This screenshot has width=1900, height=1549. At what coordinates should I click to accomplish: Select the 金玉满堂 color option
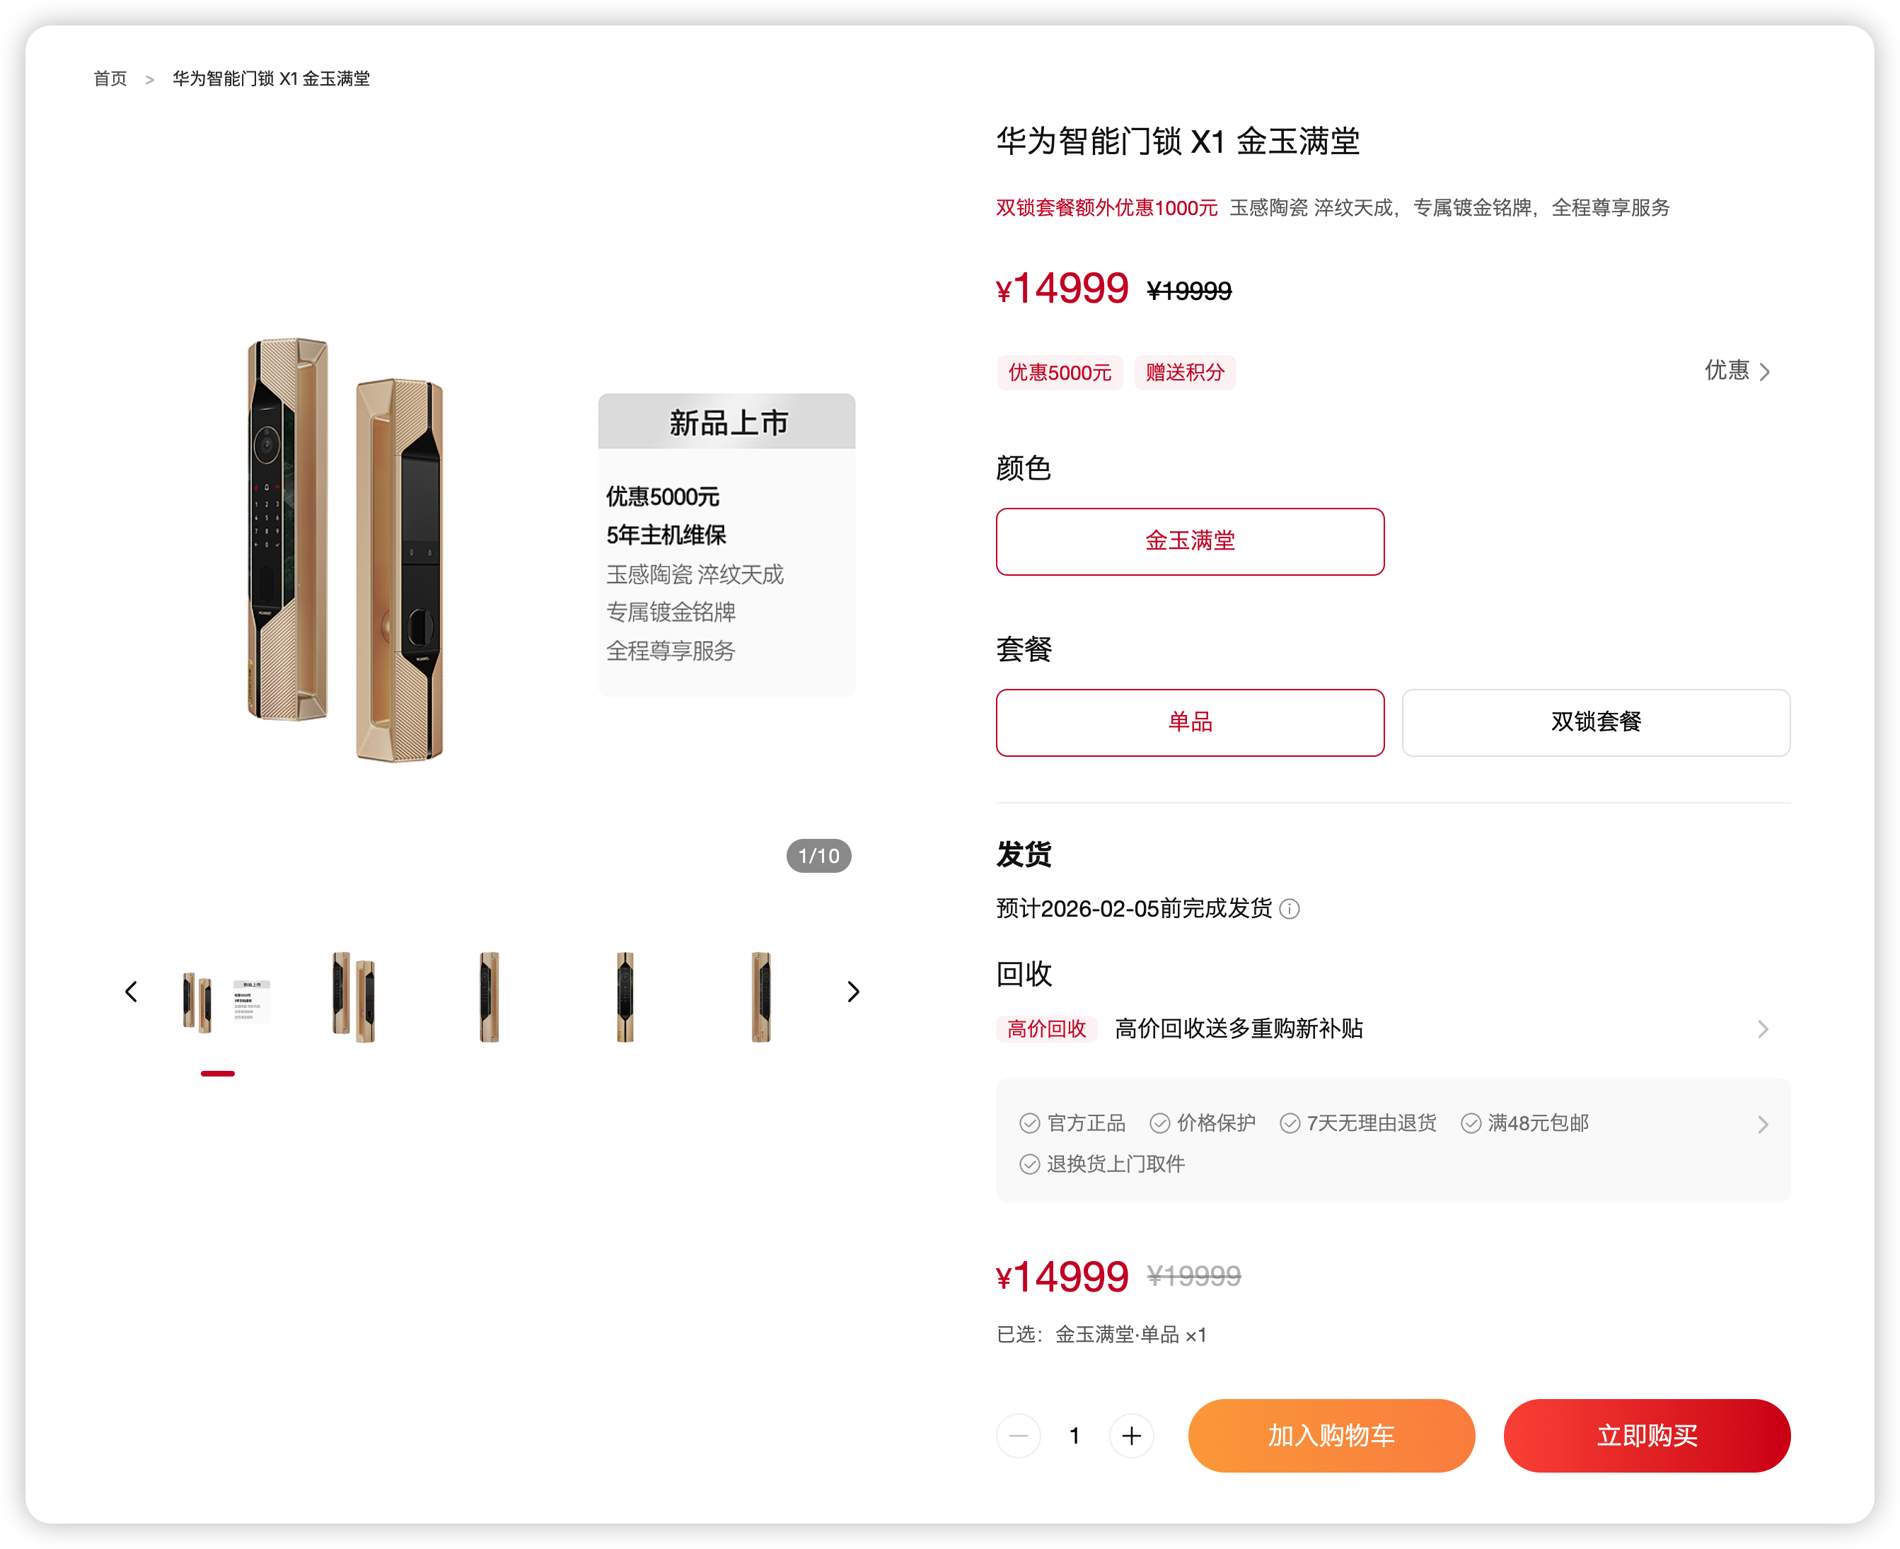(1190, 540)
